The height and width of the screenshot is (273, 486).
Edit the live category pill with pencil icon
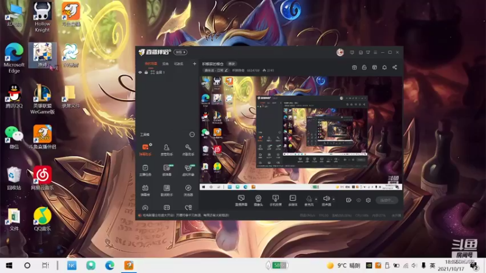tap(216, 70)
